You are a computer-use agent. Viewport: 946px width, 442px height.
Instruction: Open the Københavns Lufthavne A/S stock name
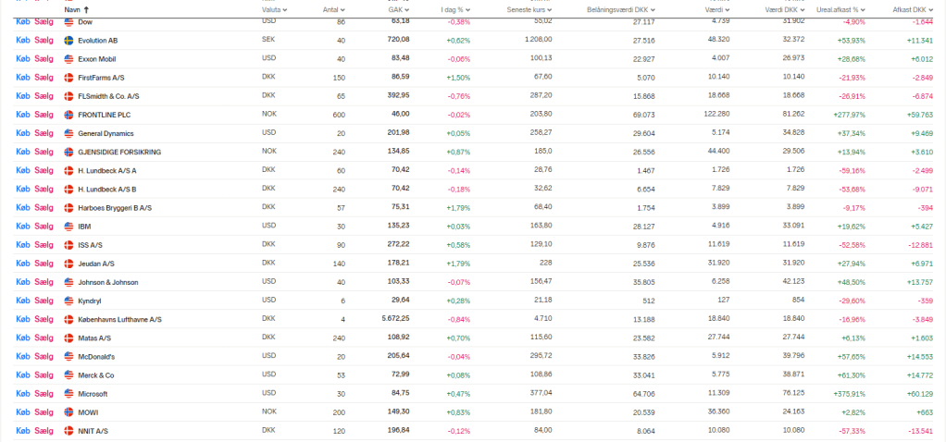[x=119, y=319]
